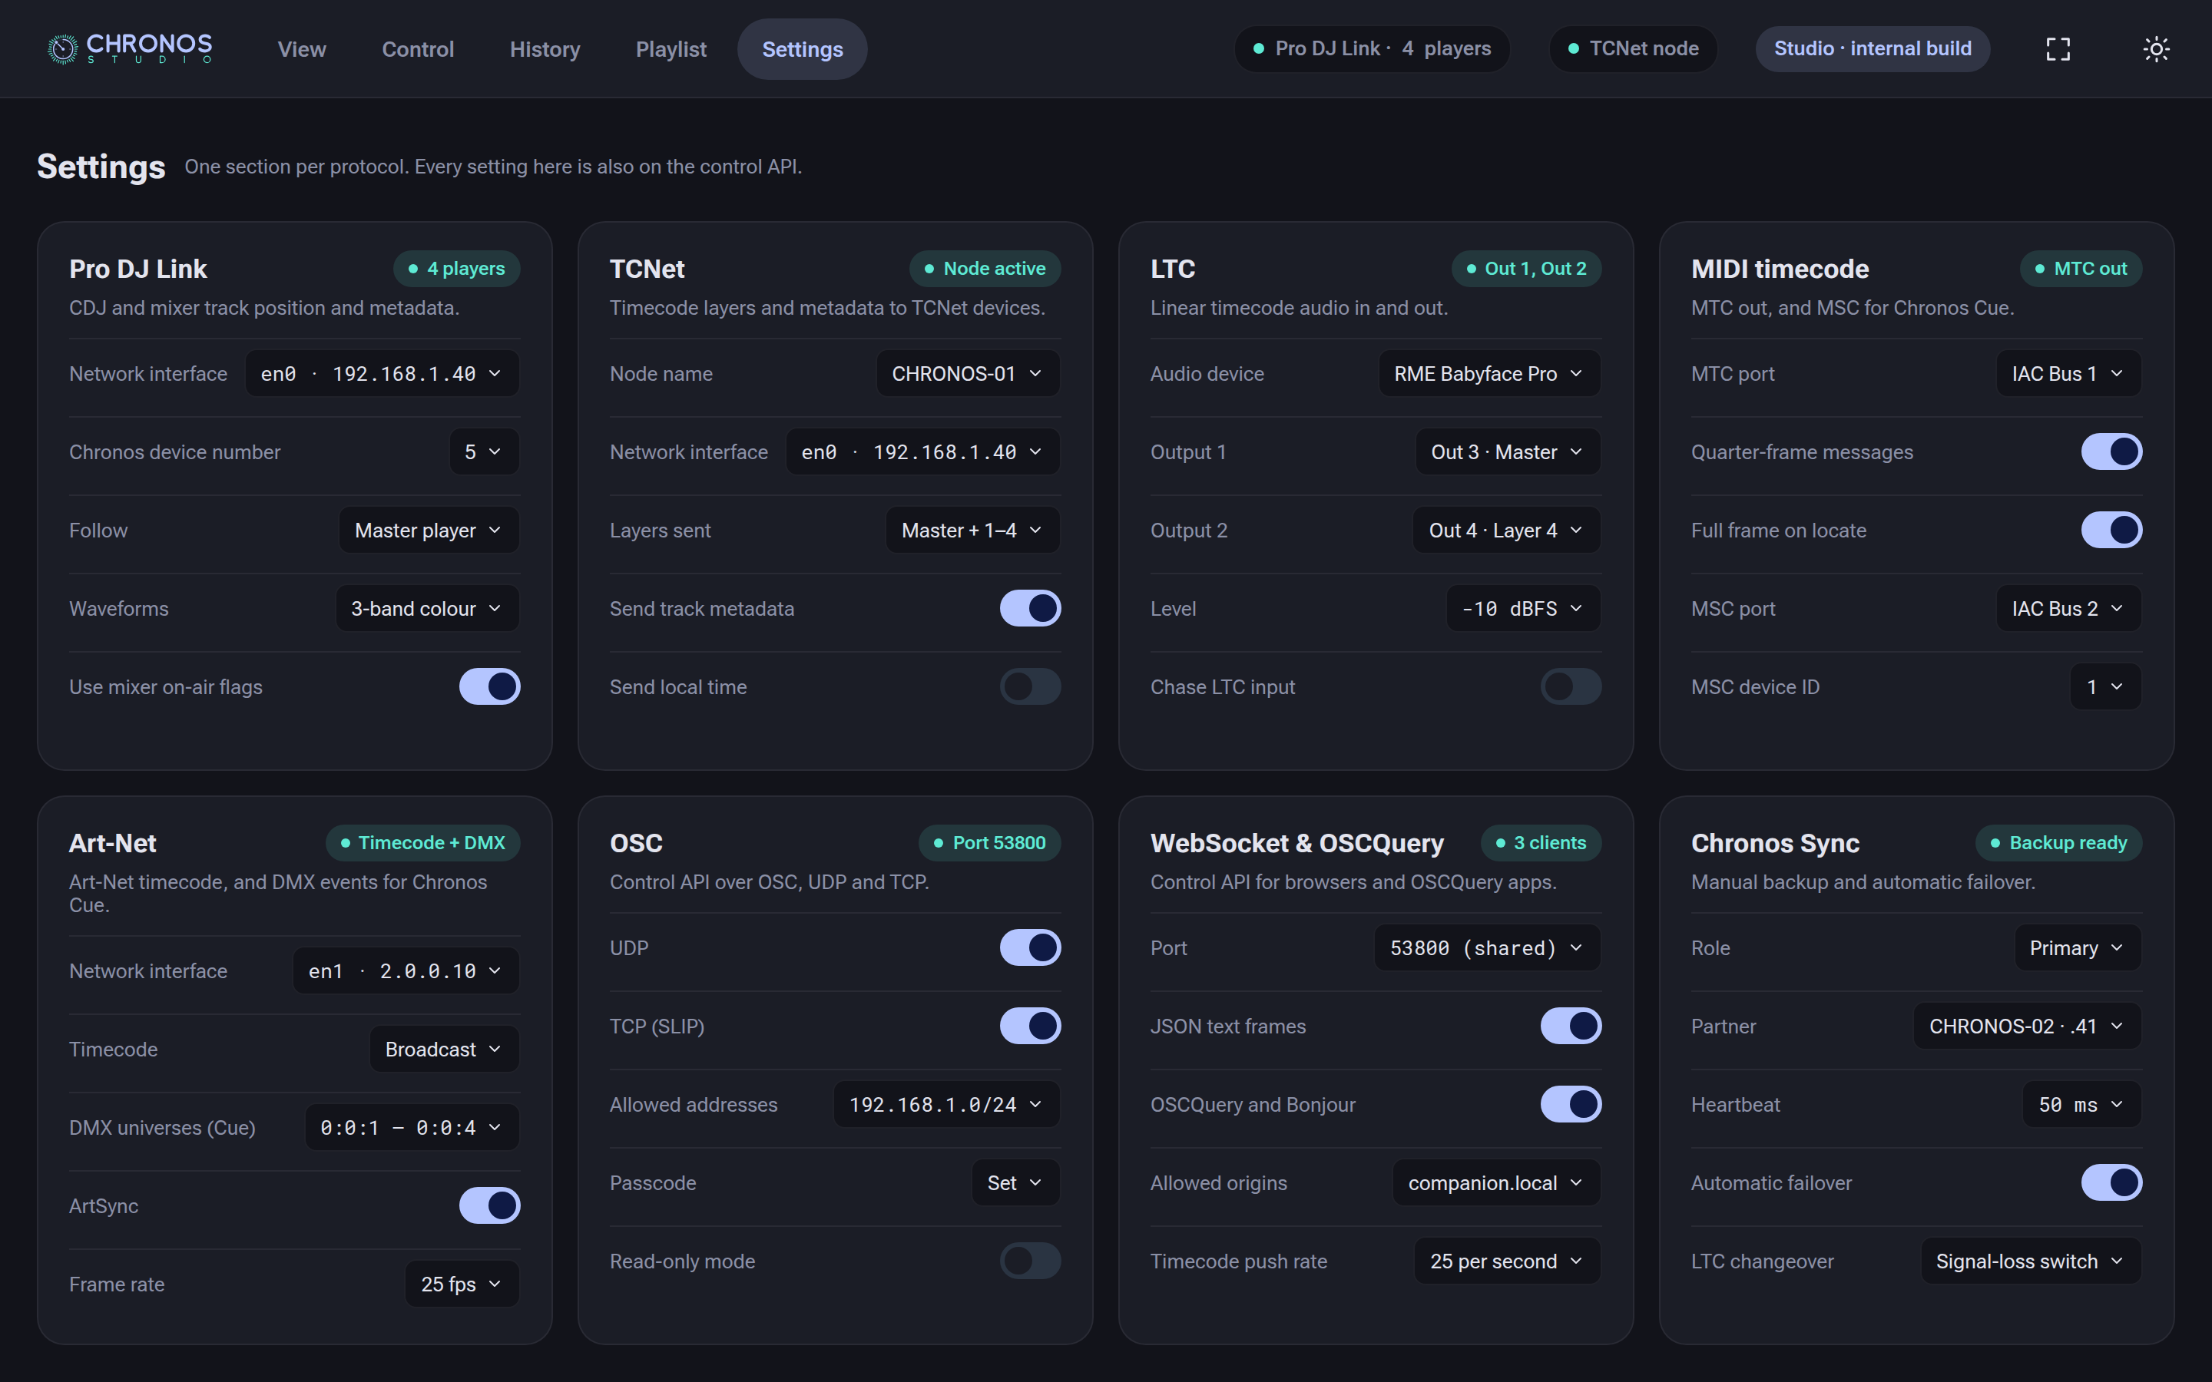Turn off Automatic failover
The image size is (2212, 1382).
click(x=2111, y=1182)
